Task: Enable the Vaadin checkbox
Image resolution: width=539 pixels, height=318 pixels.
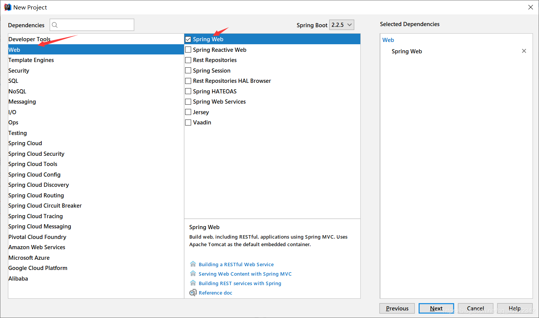Action: (x=188, y=122)
